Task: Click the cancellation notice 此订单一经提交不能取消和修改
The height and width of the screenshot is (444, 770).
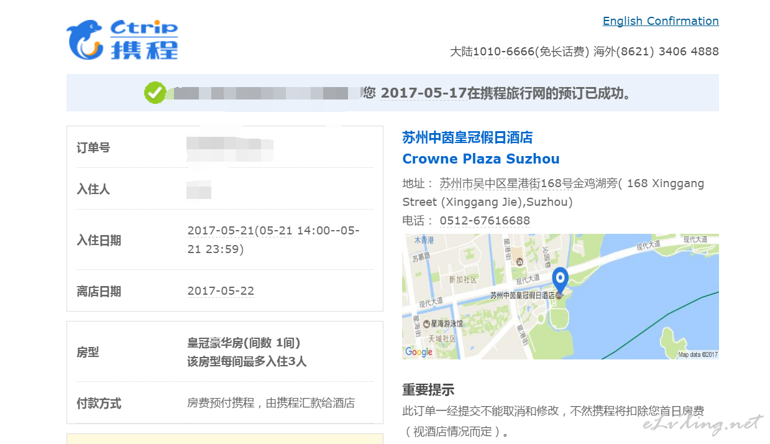Action: [481, 411]
